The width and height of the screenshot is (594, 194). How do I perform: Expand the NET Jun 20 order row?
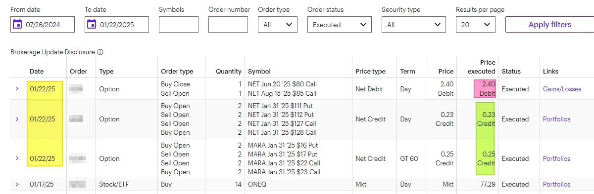17,89
